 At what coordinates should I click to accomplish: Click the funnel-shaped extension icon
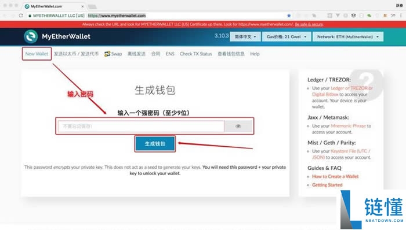click(x=338, y=16)
